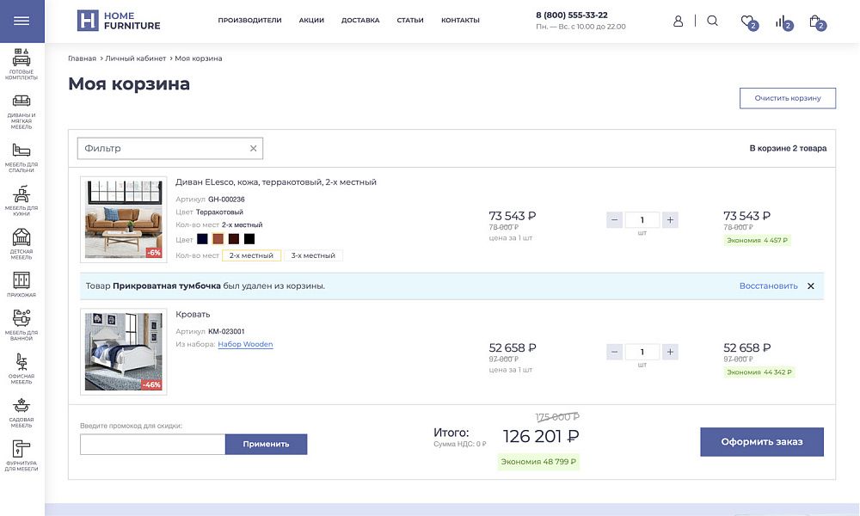Image resolution: width=860 pixels, height=516 pixels.
Task: Open the product comparison chart icon
Action: 782,21
